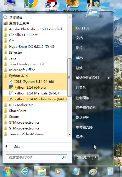Screen dimensions: 122x177
Task: Expand 最近使用的项目 submenu
Action: pyautogui.click(x=93, y=78)
